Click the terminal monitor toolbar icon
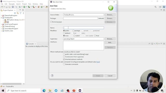166x93 pixels. click(13, 7)
